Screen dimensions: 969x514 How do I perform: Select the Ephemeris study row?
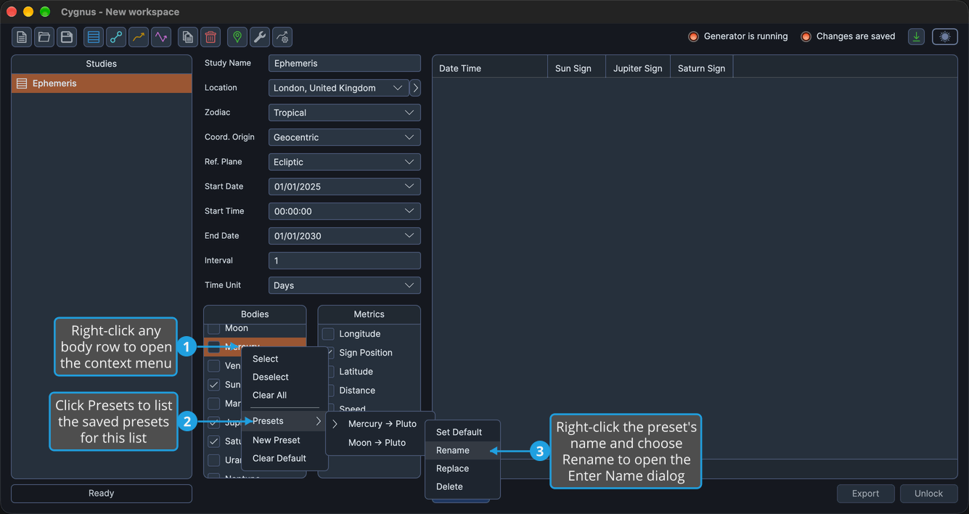coord(102,83)
